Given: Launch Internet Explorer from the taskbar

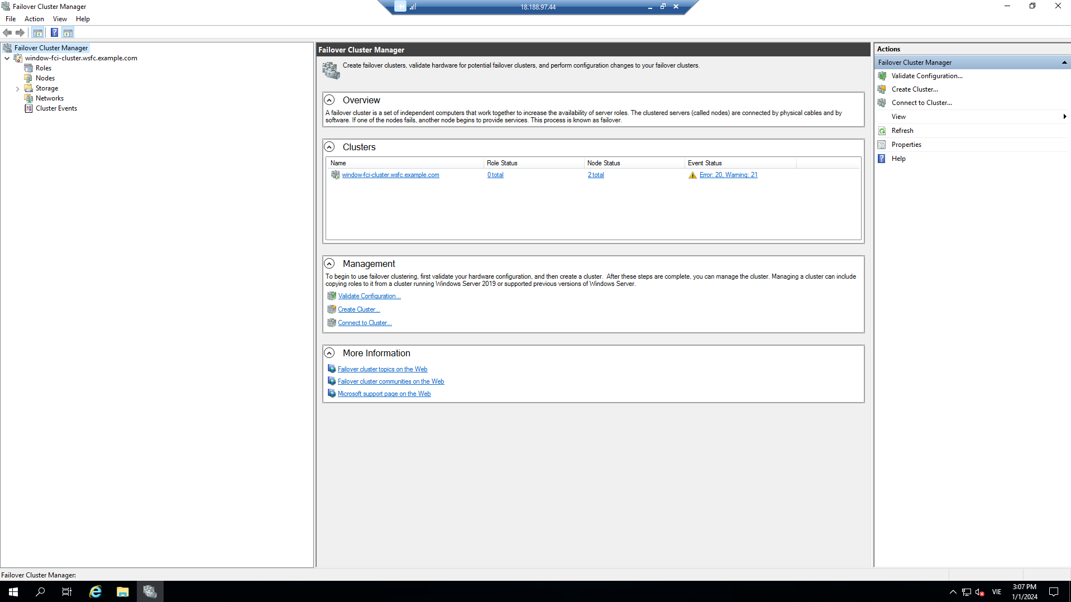Looking at the screenshot, I should click(95, 591).
